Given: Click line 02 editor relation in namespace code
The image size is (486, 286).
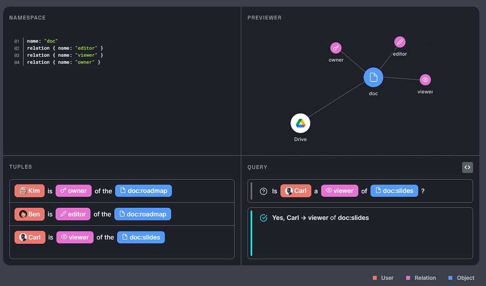Looking at the screenshot, I should 65,48.
